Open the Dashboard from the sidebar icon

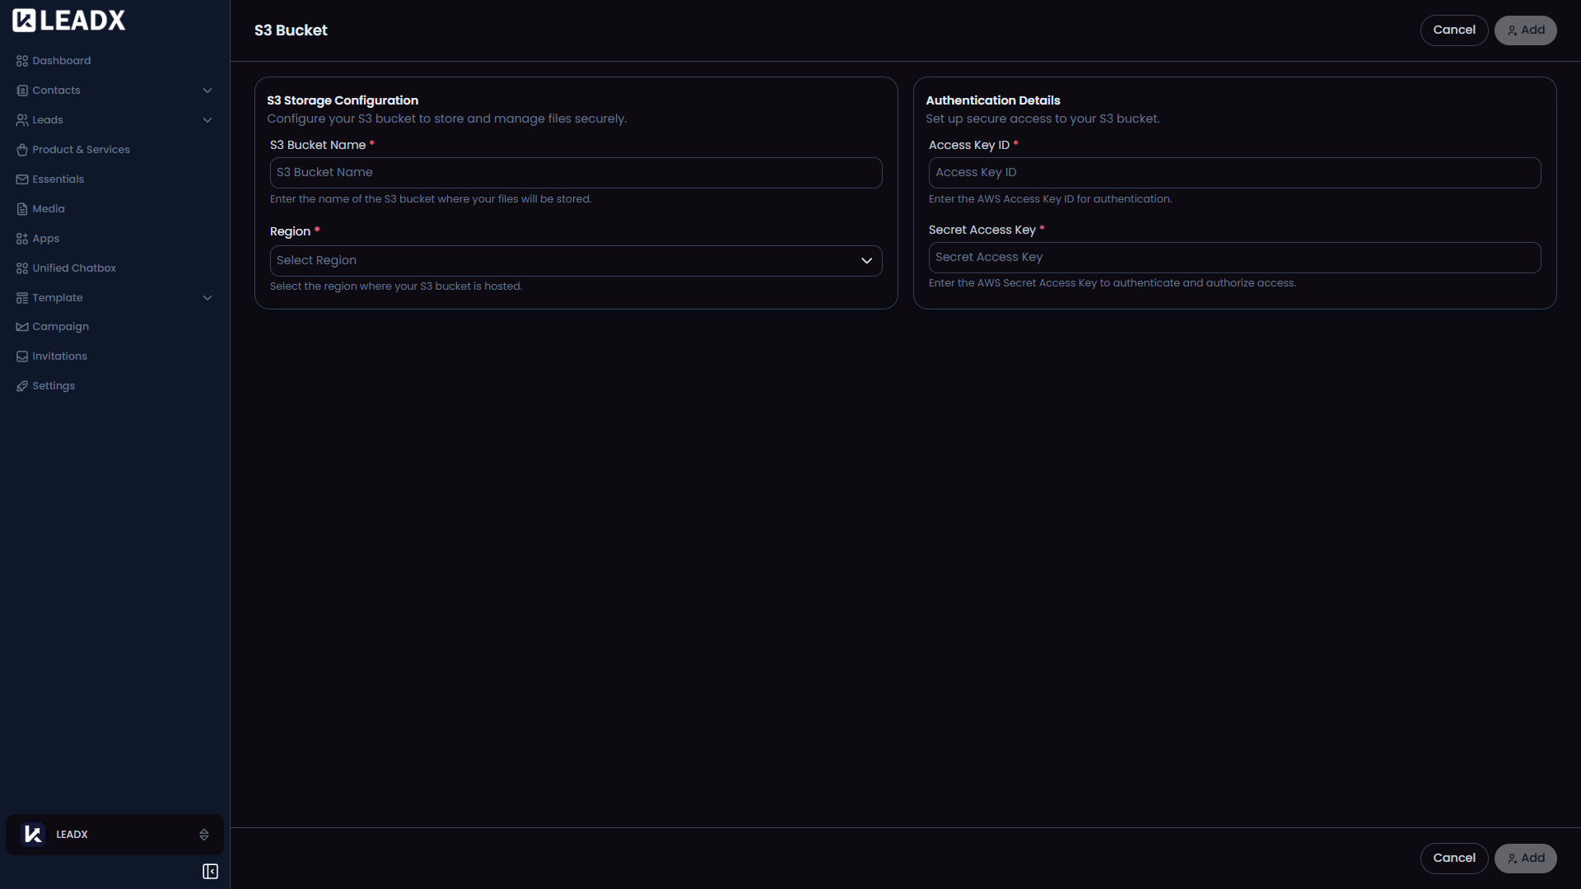pos(21,60)
